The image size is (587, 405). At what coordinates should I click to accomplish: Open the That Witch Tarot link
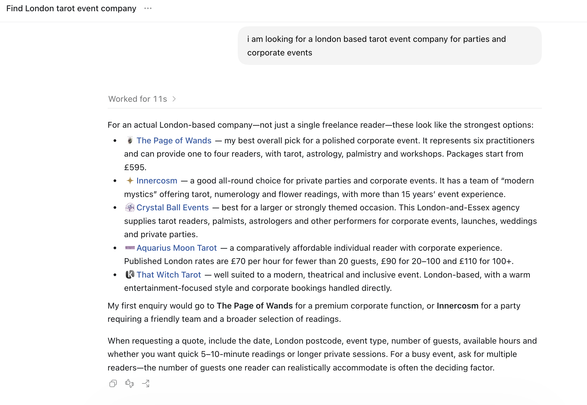tap(169, 275)
